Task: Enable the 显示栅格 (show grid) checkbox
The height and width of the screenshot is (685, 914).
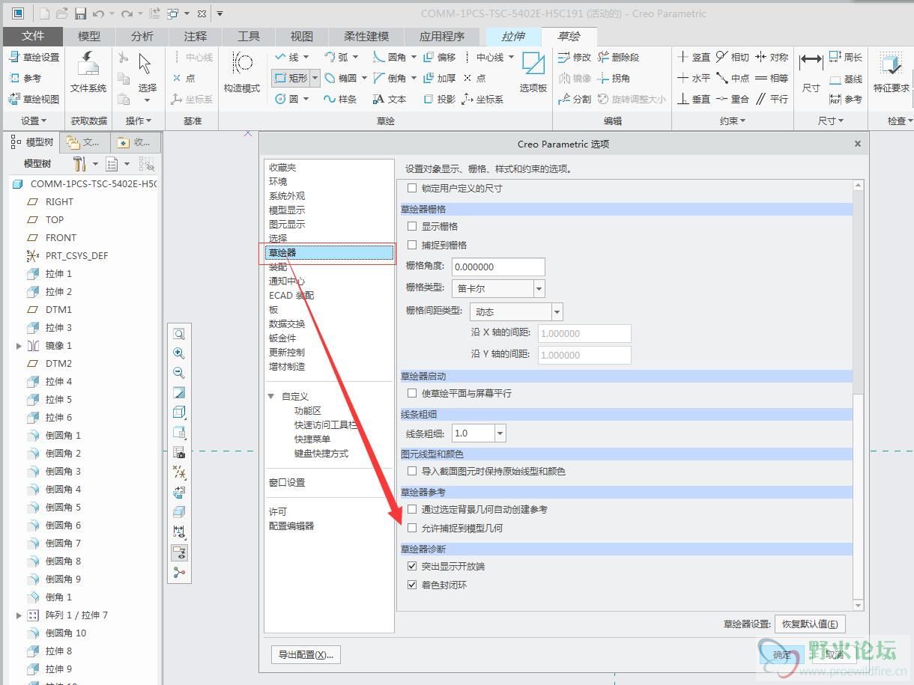Action: 411,226
